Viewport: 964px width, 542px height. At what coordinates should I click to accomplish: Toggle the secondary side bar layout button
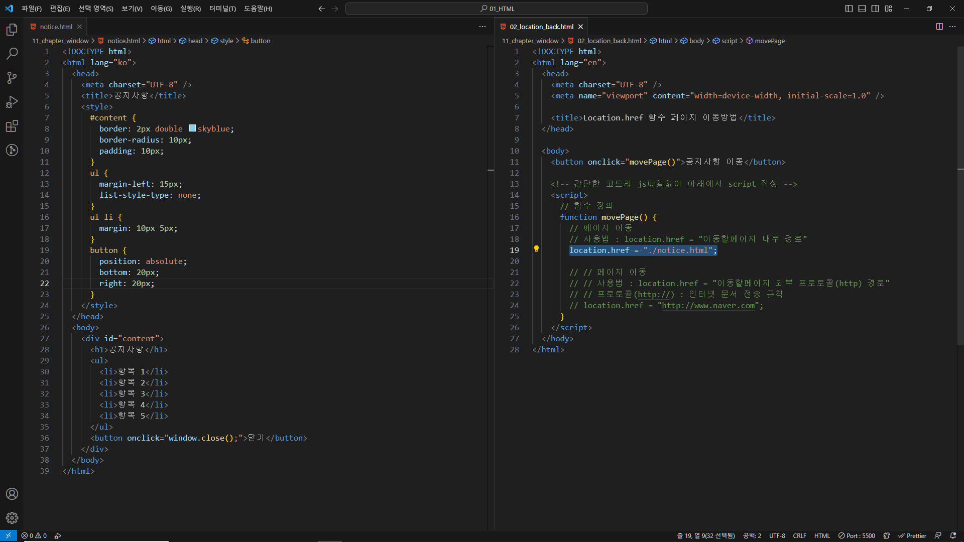[875, 9]
